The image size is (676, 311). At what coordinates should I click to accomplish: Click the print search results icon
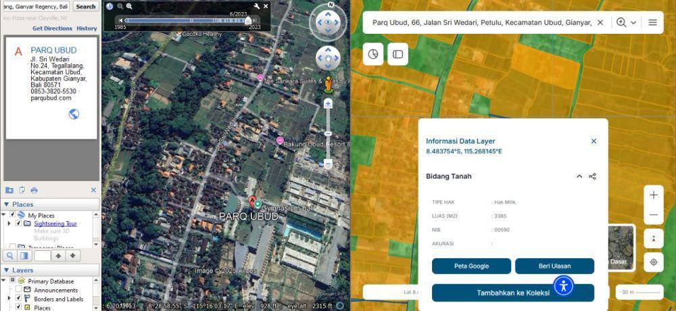tap(34, 190)
